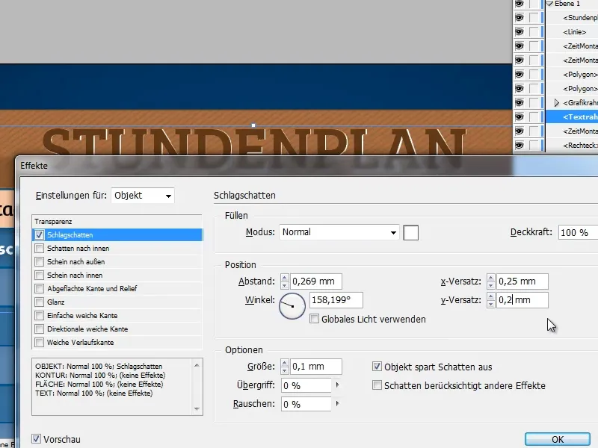Open the Übergriff slider arrow
Viewport: 598px width, 448px height.
pyautogui.click(x=337, y=385)
